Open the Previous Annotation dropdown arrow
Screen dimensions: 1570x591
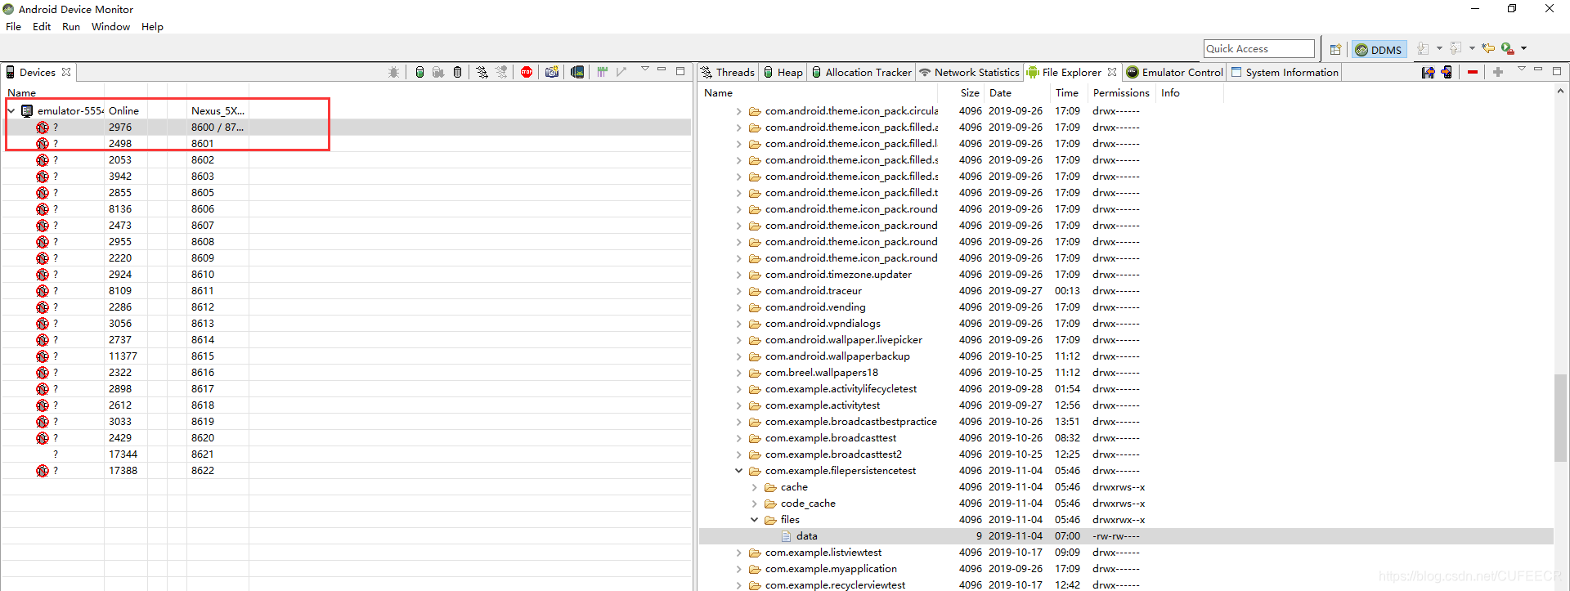coord(1472,49)
